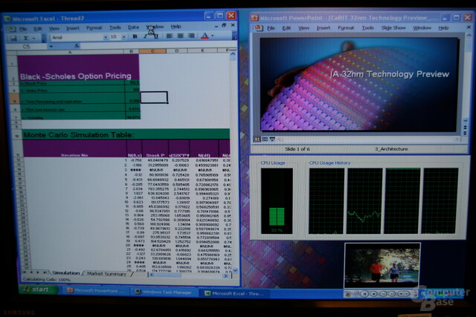
Task: Apply red font color in Excel
Action: pos(205,36)
